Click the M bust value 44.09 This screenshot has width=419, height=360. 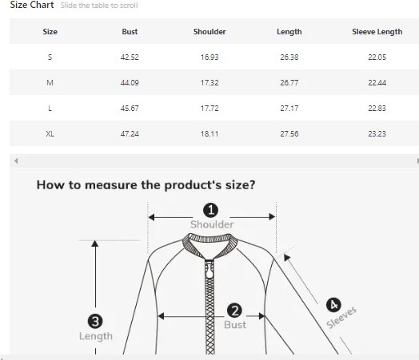(x=130, y=83)
